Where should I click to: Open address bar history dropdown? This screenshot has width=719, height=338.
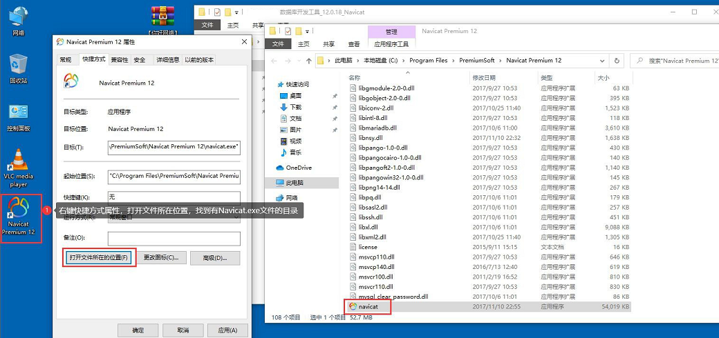pyautogui.click(x=602, y=61)
